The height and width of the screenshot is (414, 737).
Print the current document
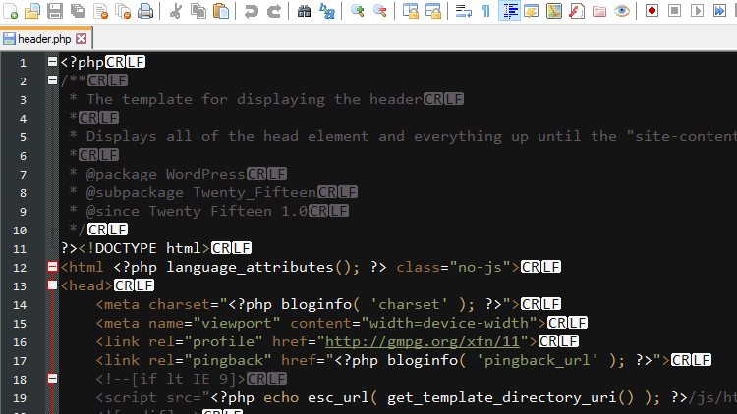(145, 11)
